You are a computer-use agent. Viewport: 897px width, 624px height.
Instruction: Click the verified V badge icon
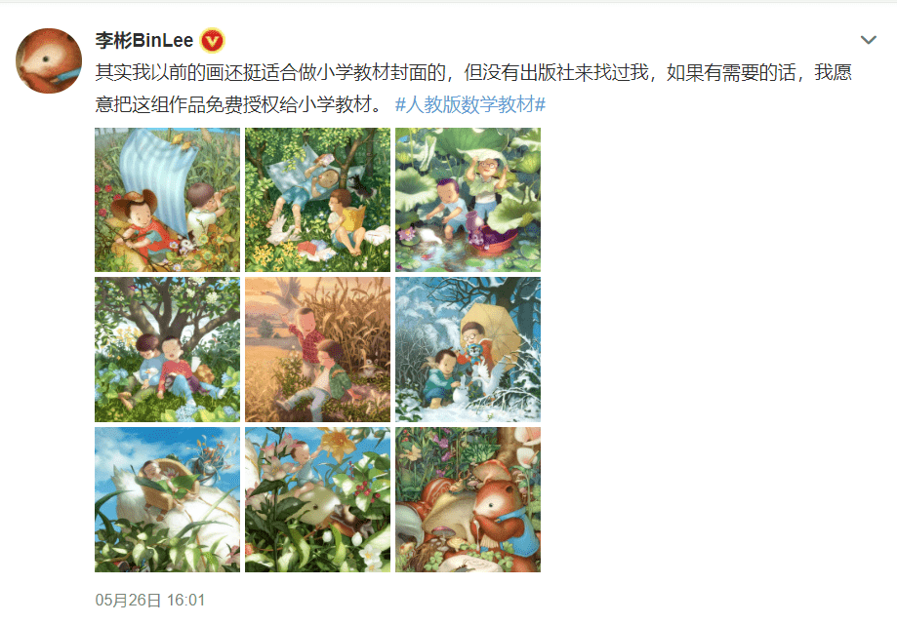(212, 41)
